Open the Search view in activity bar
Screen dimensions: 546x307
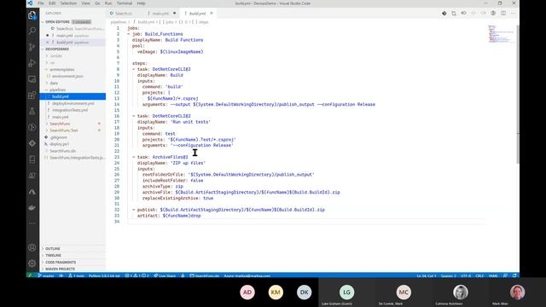point(32,31)
